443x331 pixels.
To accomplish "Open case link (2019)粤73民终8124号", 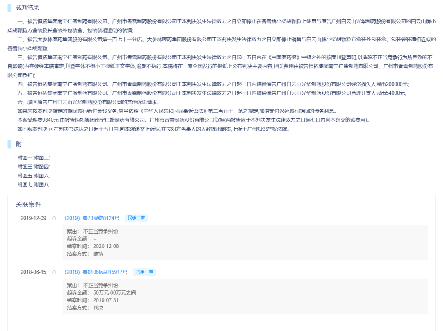I will click(92, 218).
